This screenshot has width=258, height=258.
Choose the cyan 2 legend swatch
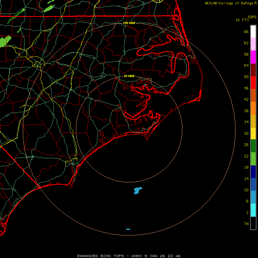[253, 210]
